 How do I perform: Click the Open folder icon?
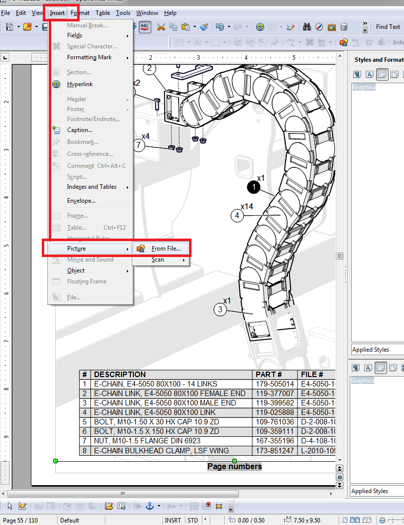coord(27,27)
